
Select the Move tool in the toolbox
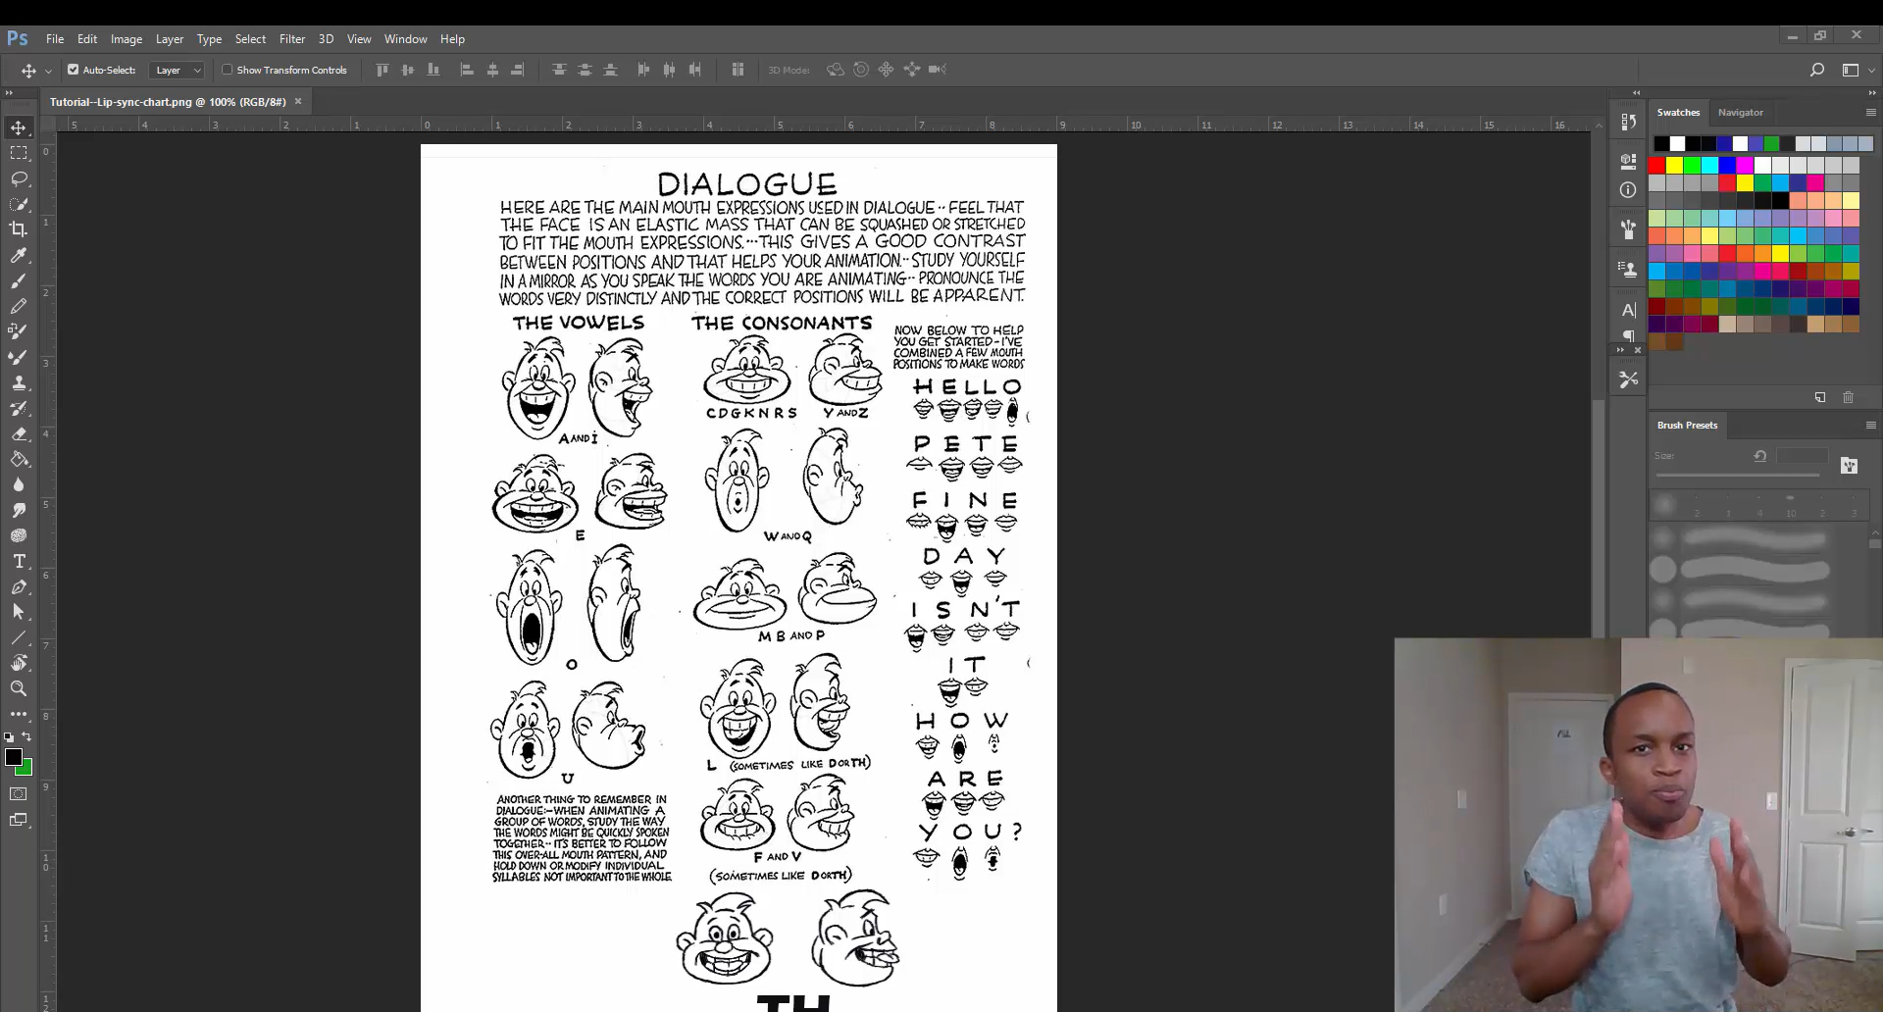[x=19, y=127]
